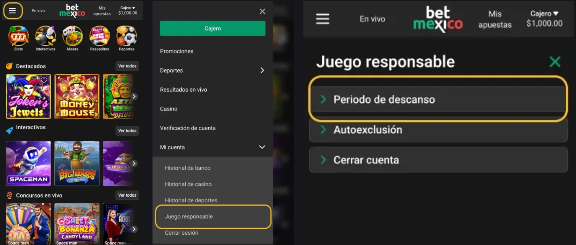Tap the Slots category icon

pos(19,36)
